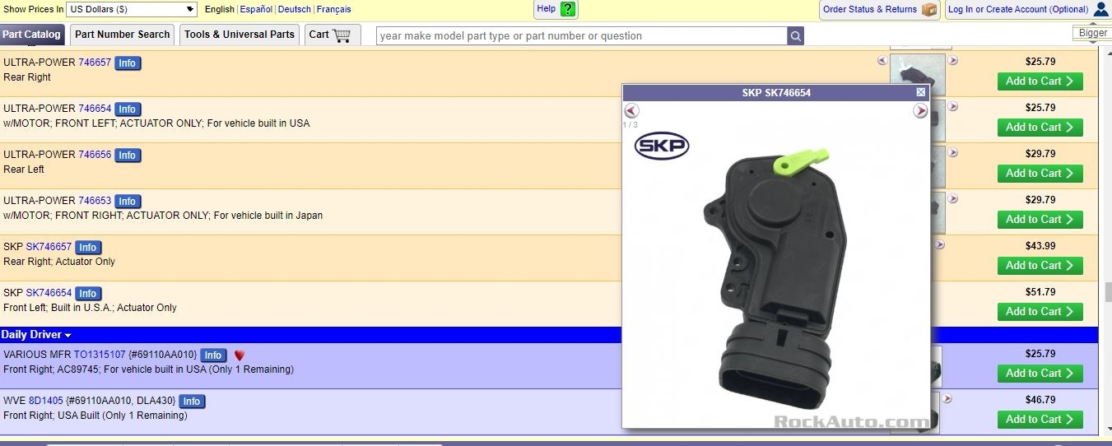This screenshot has height=446, width=1112.
Task: Open Info for VARIOUS MFR TO1315107
Action: click(x=213, y=355)
